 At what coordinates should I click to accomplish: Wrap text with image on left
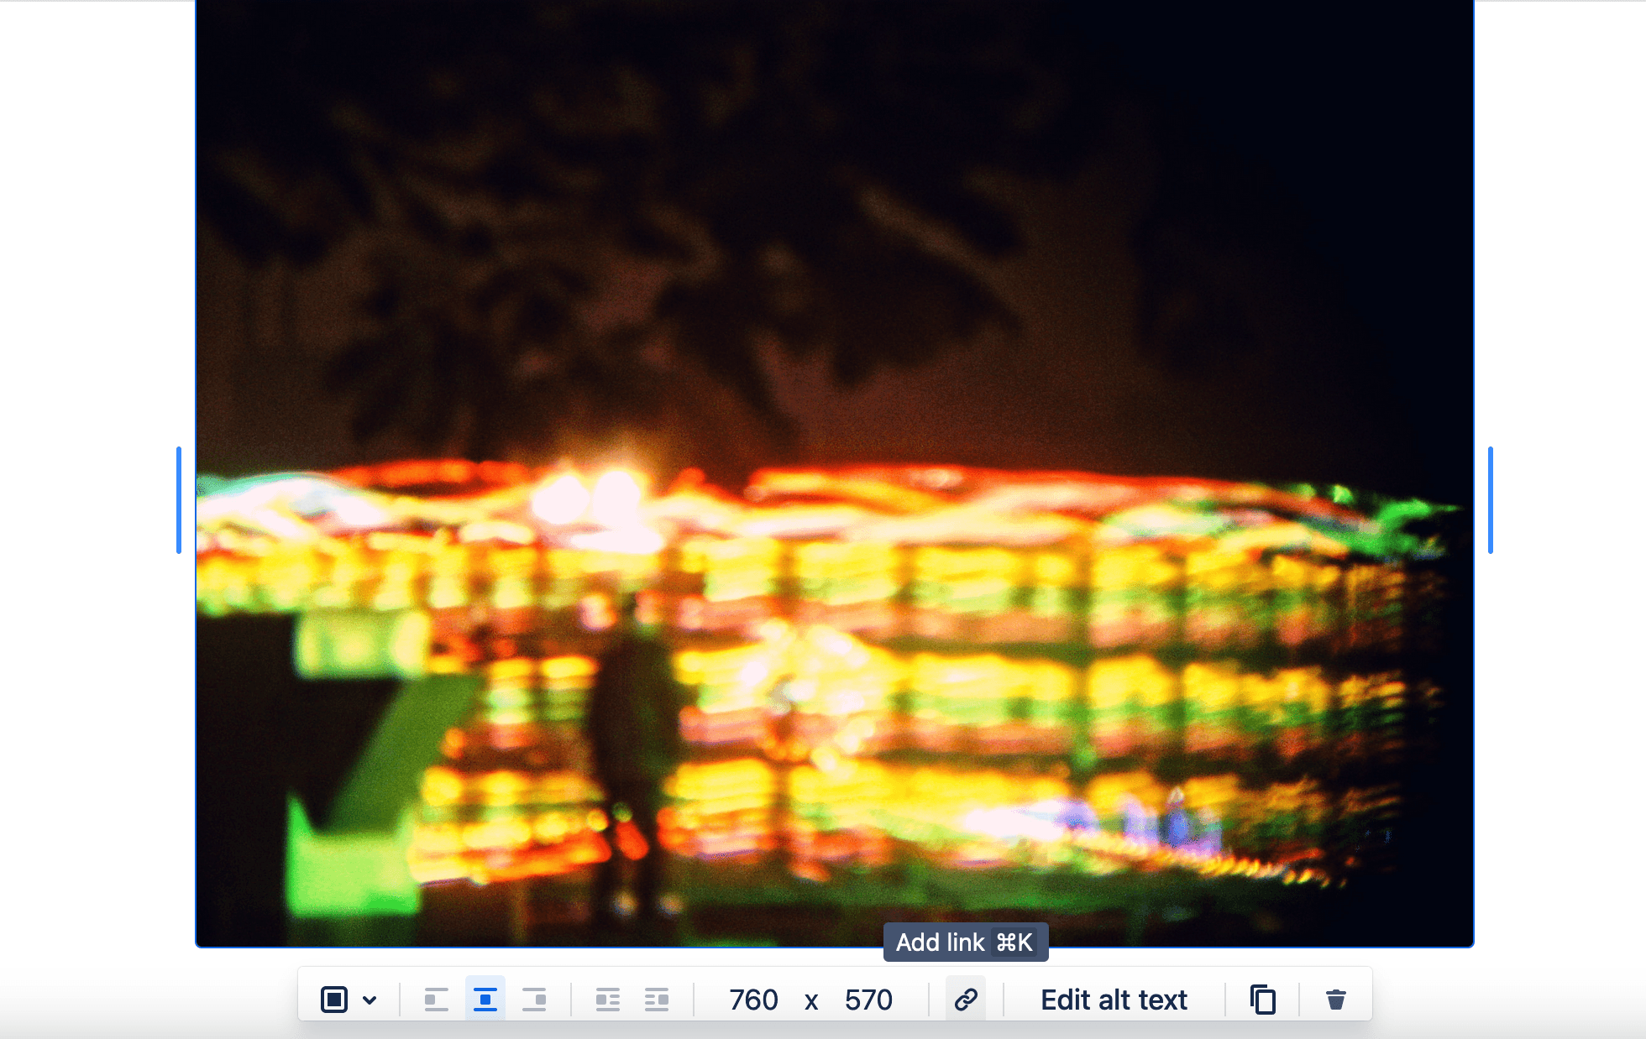pos(608,1000)
